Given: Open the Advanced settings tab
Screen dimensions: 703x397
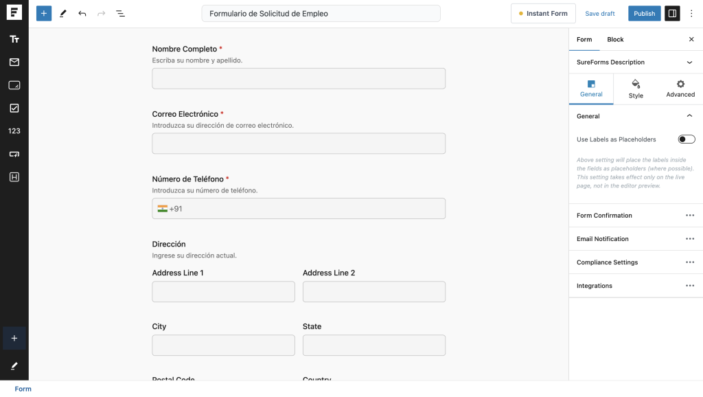Looking at the screenshot, I should pos(680,89).
